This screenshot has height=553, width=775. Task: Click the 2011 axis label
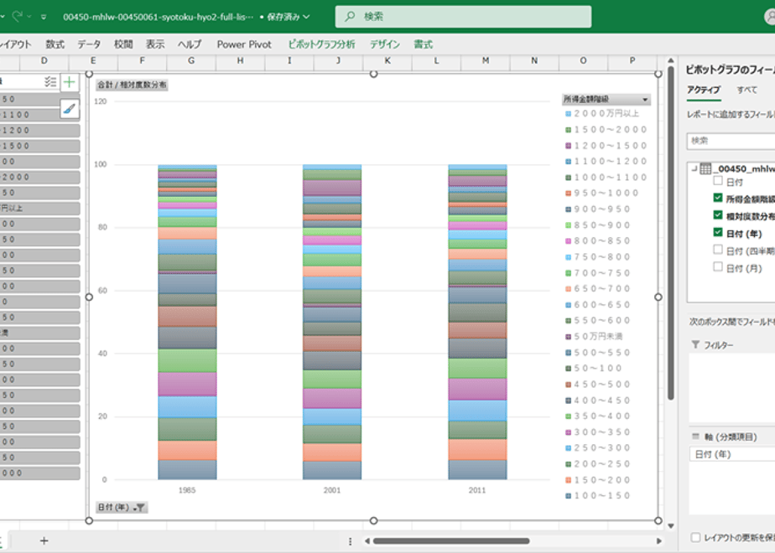click(477, 490)
